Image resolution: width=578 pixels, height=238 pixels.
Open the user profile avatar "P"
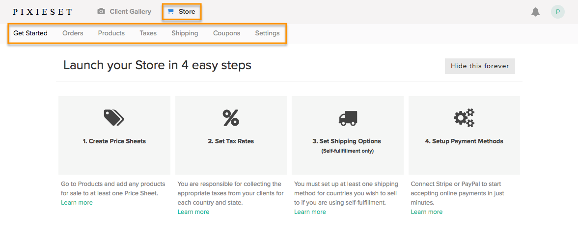point(558,12)
